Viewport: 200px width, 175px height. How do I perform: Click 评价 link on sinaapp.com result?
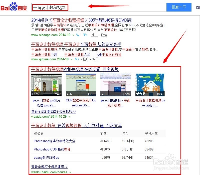[104, 35]
